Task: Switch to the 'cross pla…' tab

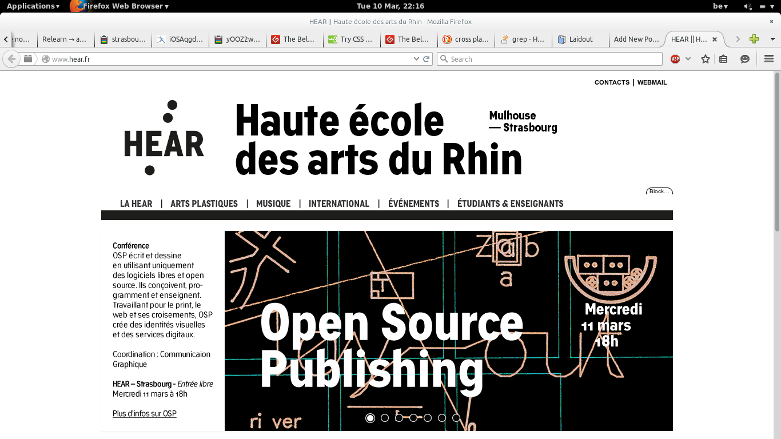Action: pyautogui.click(x=466, y=39)
